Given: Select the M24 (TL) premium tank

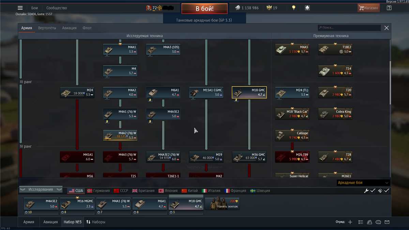Looking at the screenshot, I should (292, 92).
